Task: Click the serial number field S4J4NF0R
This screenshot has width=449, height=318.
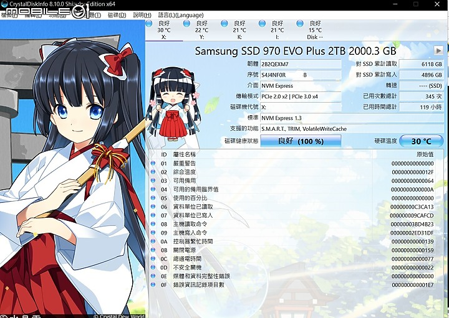Action: 301,75
